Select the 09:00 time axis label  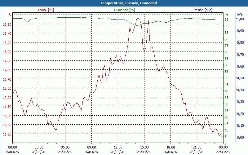pos(91,147)
